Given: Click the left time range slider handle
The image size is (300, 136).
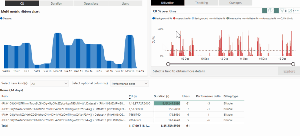Looking at the screenshot, I should coord(168,64).
